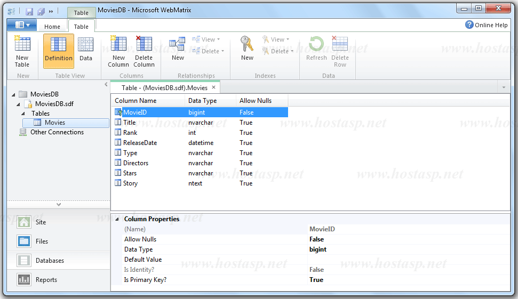
Task: Open the Indexes View dropdown
Action: click(275, 39)
